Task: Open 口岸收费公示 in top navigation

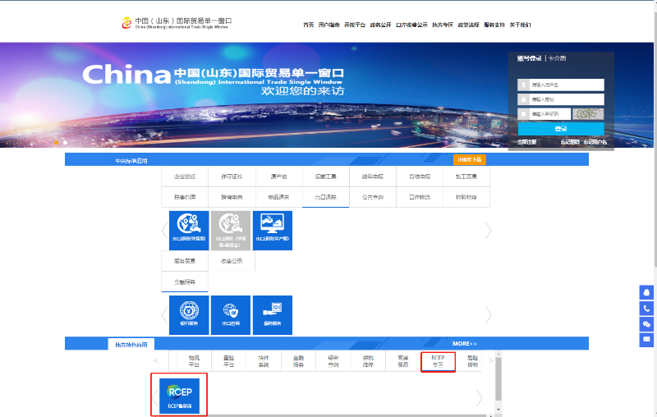Action: 412,25
